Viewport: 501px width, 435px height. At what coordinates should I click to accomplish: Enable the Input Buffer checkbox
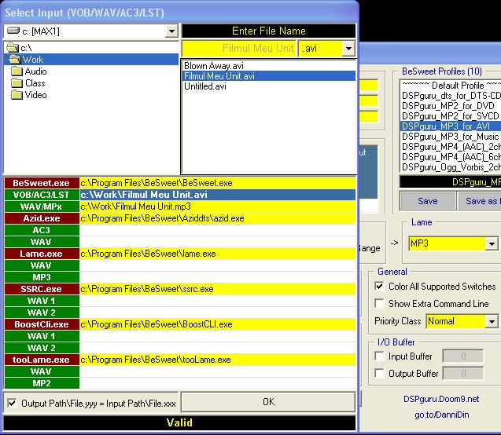[380, 356]
